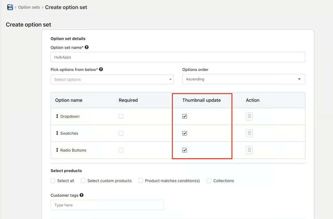This screenshot has width=333, height=219.
Task: Uncheck Thumbnail update for Swatches
Action: click(x=185, y=133)
